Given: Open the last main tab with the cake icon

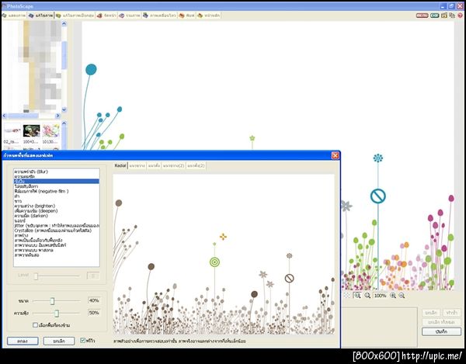Looking at the screenshot, I should coord(208,16).
